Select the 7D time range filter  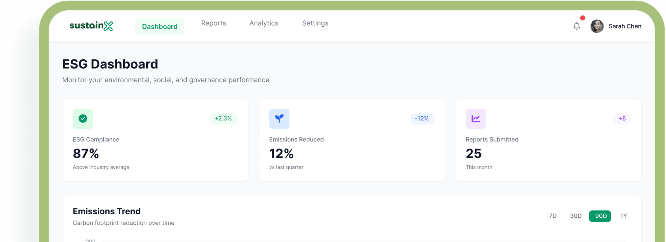[x=553, y=216]
